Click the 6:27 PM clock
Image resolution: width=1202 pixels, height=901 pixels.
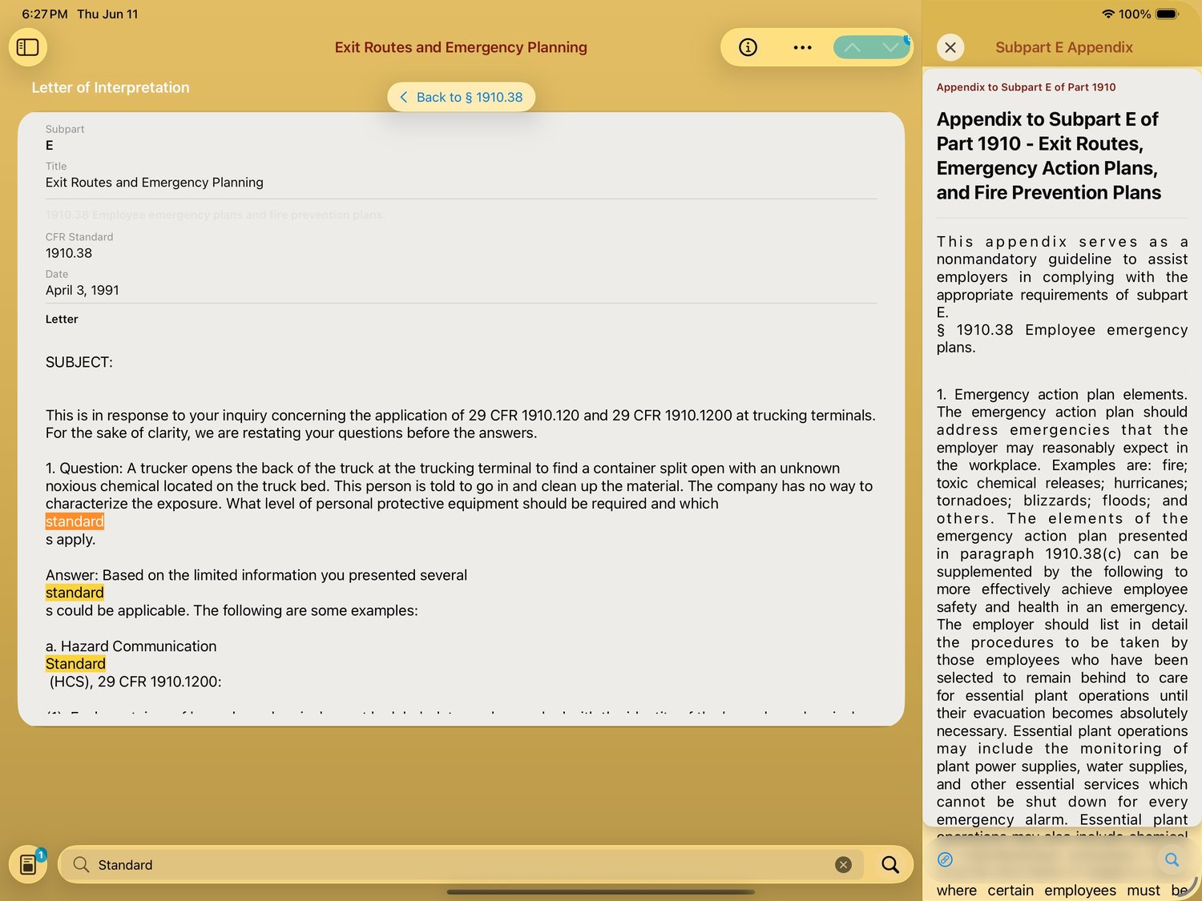point(45,14)
